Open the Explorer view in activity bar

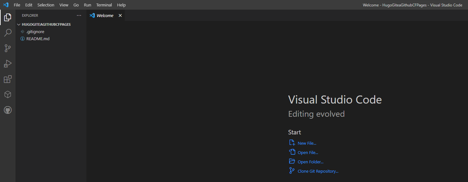point(8,17)
